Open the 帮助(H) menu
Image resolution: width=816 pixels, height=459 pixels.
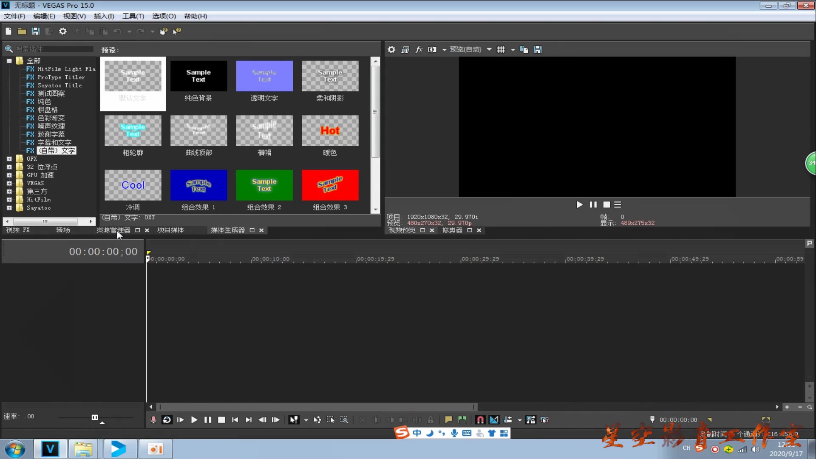195,16
